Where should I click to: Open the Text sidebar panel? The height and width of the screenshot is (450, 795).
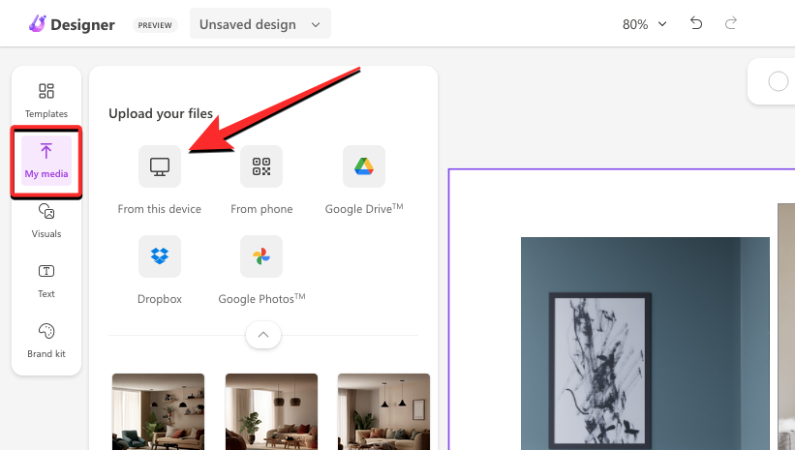(x=46, y=281)
